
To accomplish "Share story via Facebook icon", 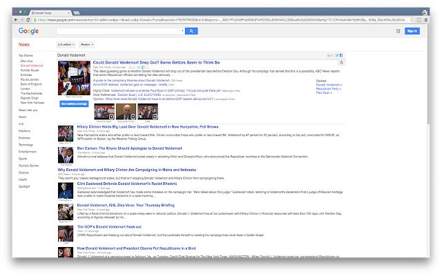I will pos(340,55).
